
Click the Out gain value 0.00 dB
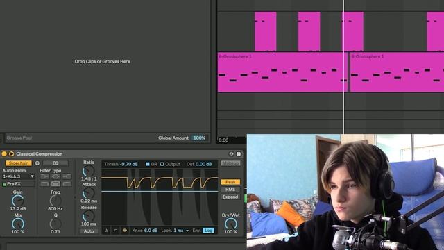click(203, 164)
